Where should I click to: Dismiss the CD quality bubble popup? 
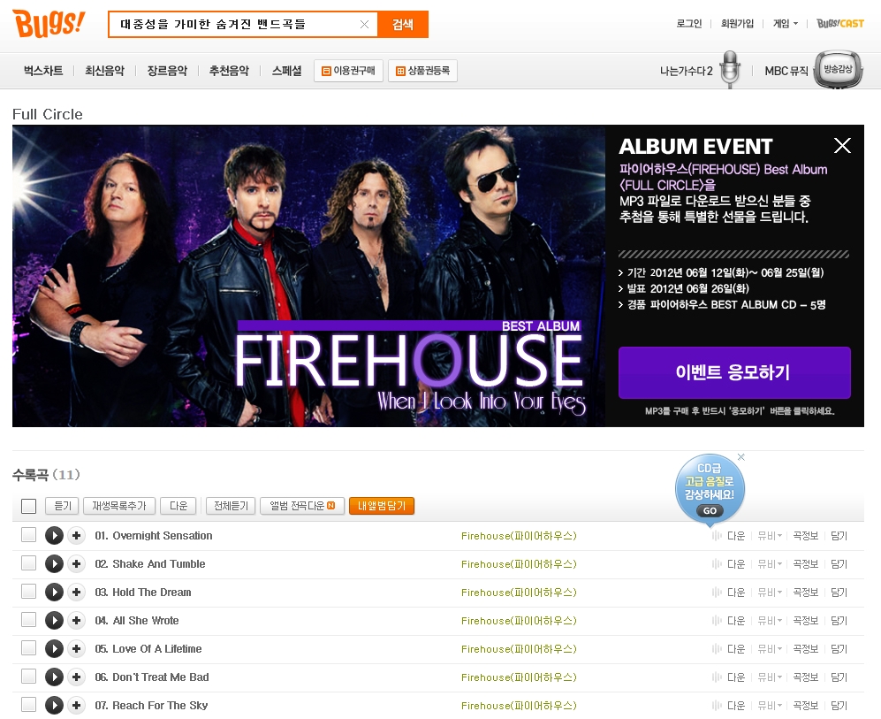[741, 457]
